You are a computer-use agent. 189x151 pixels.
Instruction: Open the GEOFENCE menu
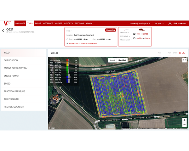(x=48, y=23)
